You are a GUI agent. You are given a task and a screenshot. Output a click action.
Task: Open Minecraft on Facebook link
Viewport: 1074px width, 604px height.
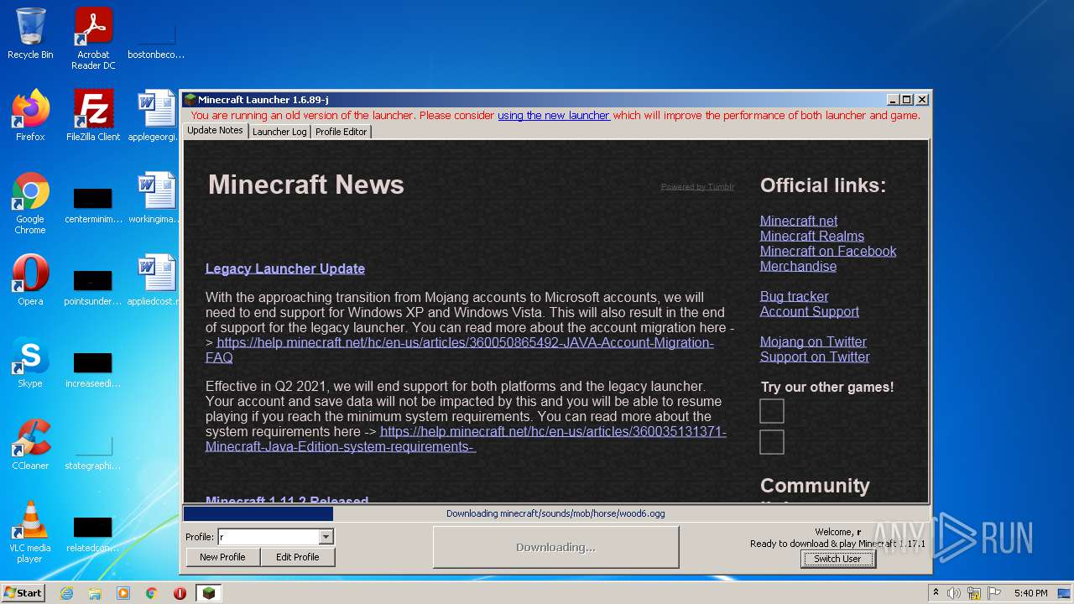point(828,251)
